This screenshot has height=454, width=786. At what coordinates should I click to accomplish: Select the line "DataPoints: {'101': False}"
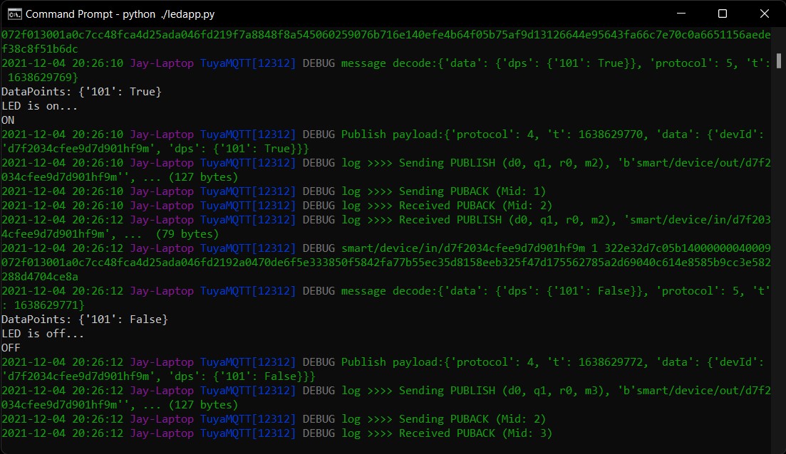pos(85,320)
